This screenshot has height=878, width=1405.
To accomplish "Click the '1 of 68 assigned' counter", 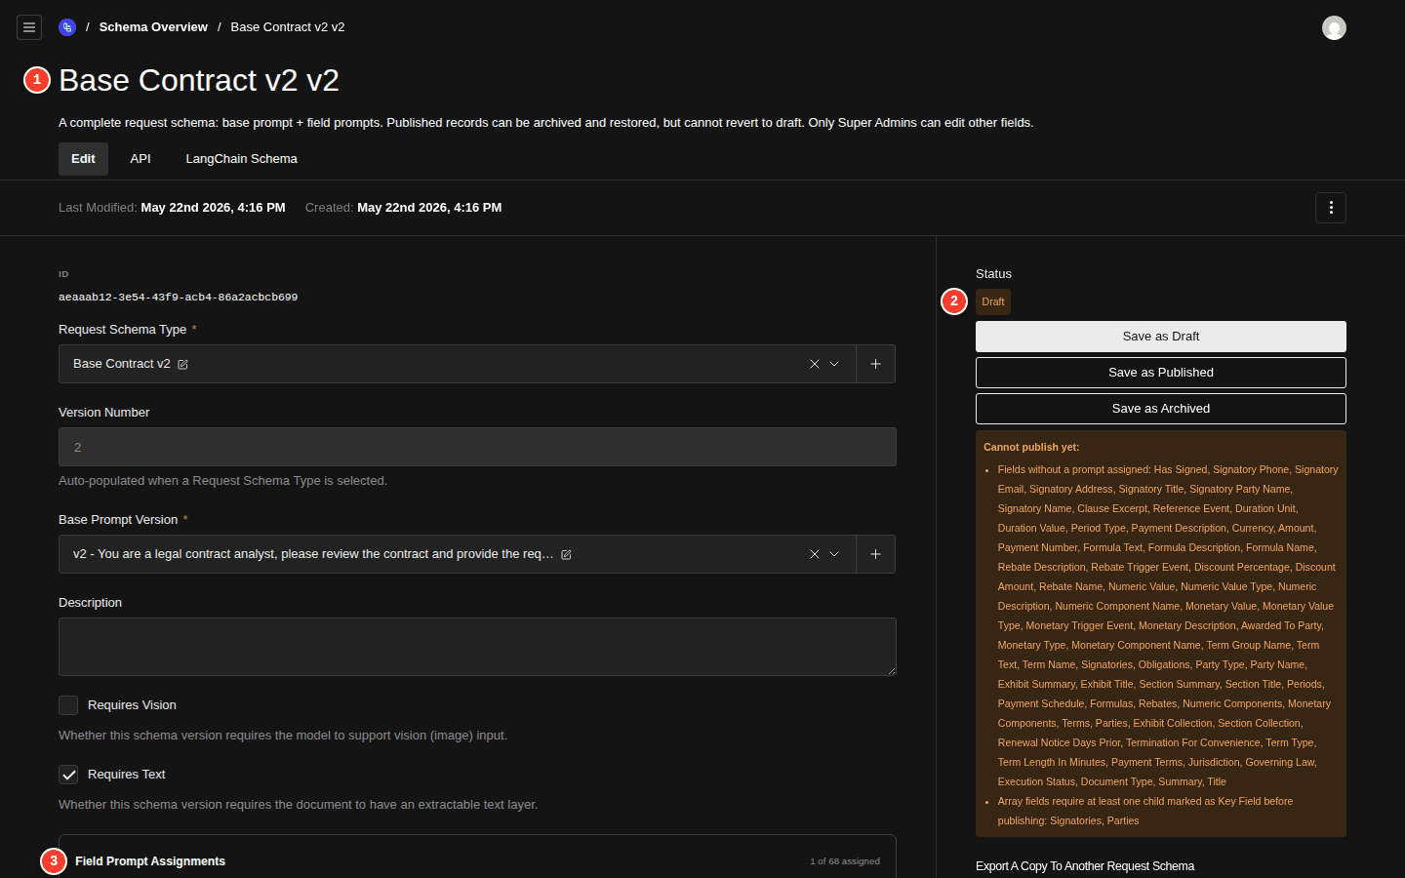I will [845, 861].
